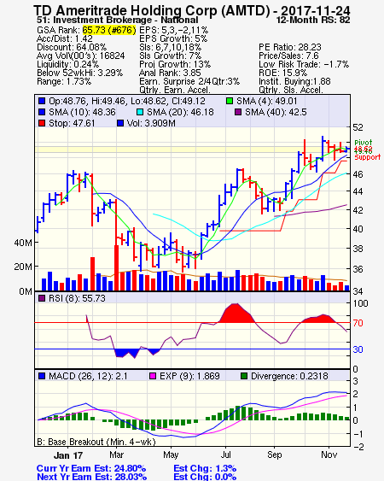
Task: Click the EXP (9): 1.869 value
Action: [189, 376]
